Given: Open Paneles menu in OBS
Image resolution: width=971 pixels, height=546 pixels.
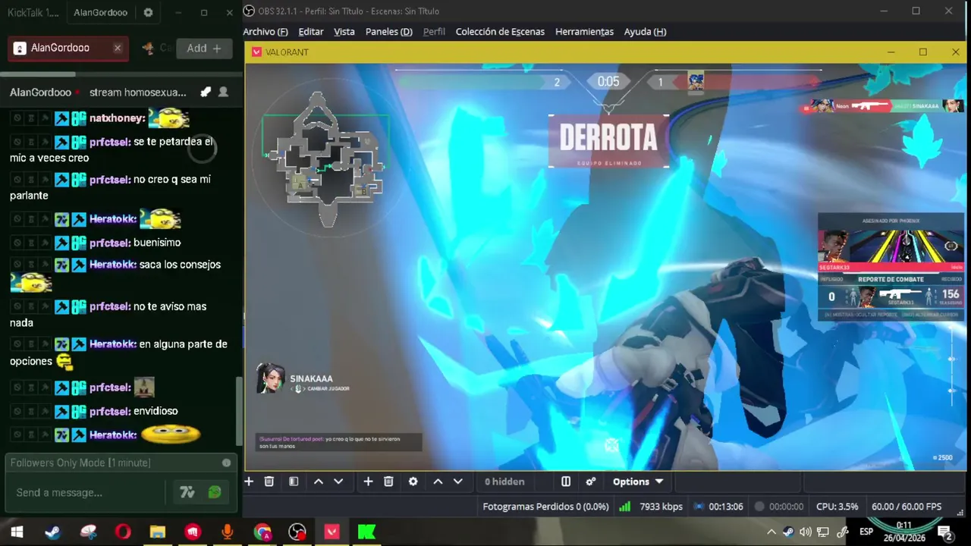Looking at the screenshot, I should coord(389,32).
